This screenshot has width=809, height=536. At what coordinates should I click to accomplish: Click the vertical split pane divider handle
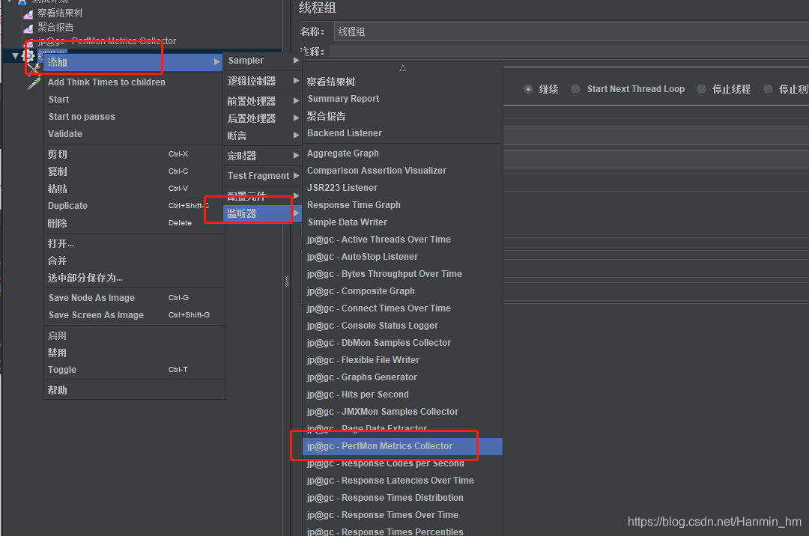click(287, 281)
